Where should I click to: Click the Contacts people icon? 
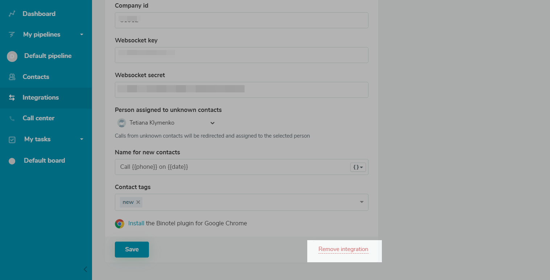point(12,77)
